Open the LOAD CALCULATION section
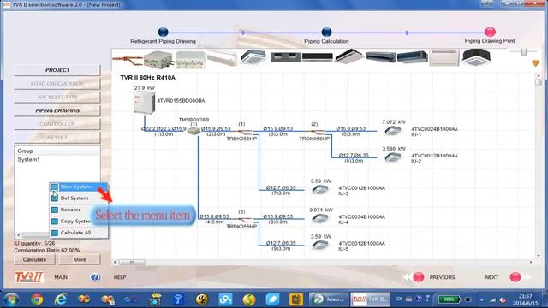 [x=57, y=84]
